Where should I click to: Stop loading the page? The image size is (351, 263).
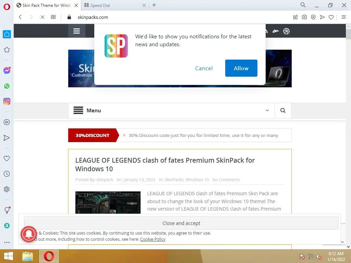click(42, 17)
